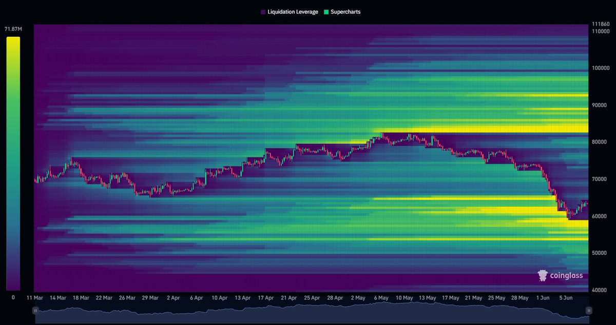Image resolution: width=616 pixels, height=325 pixels.
Task: Click the 18 Mar date axis label
Action: point(81,297)
